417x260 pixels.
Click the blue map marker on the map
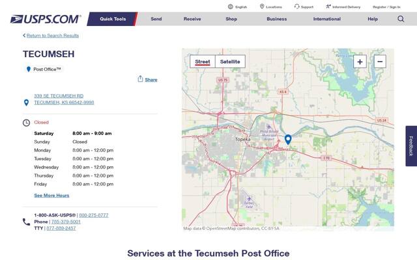pos(288,140)
